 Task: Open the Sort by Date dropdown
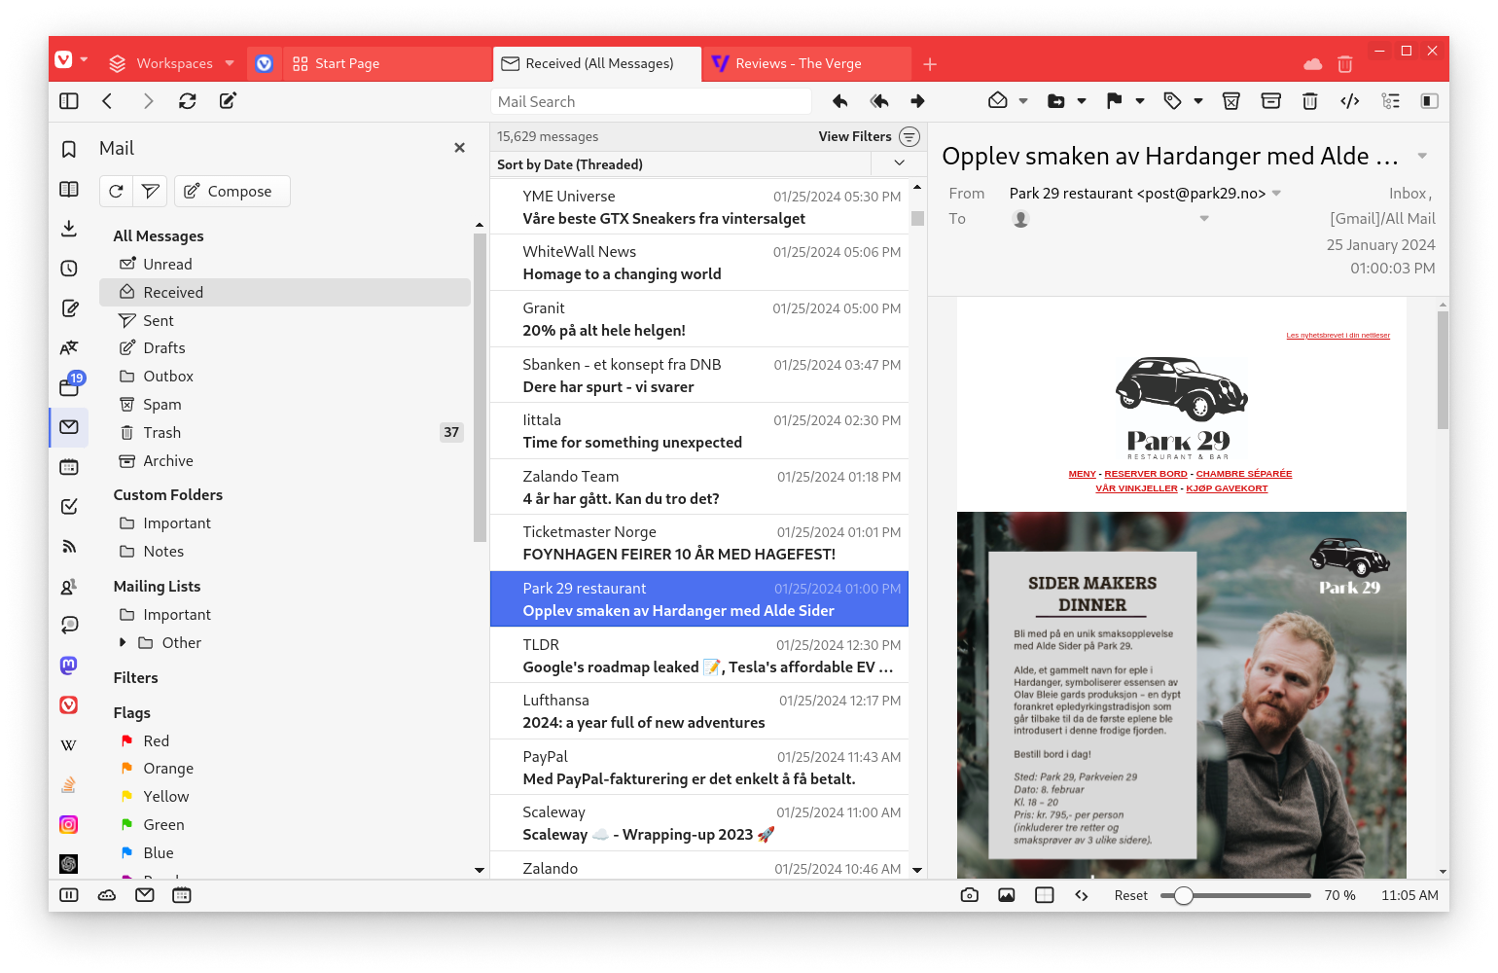point(899,163)
